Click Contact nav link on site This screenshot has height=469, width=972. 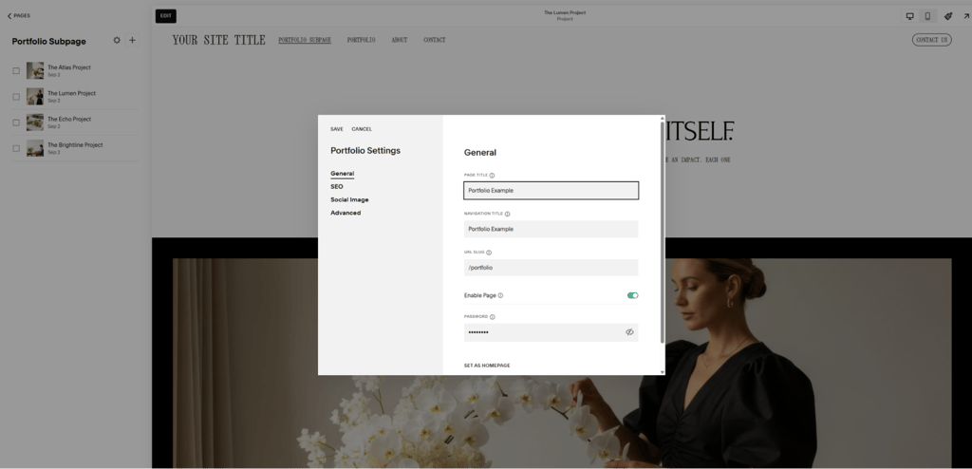[x=435, y=40]
